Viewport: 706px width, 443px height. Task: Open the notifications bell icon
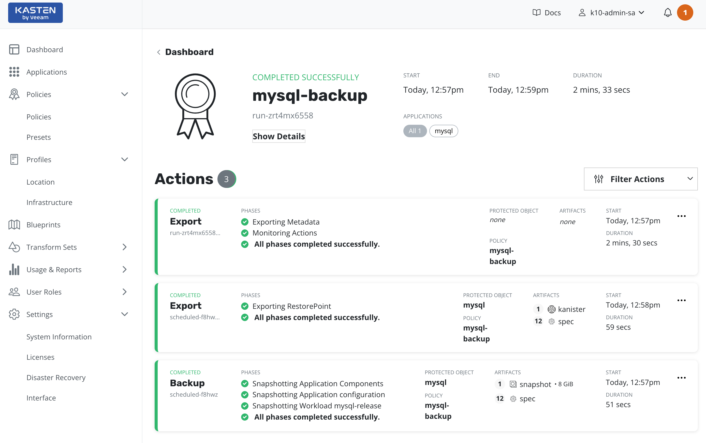pos(667,12)
